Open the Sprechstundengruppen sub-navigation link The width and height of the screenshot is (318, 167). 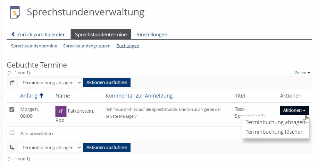click(86, 46)
